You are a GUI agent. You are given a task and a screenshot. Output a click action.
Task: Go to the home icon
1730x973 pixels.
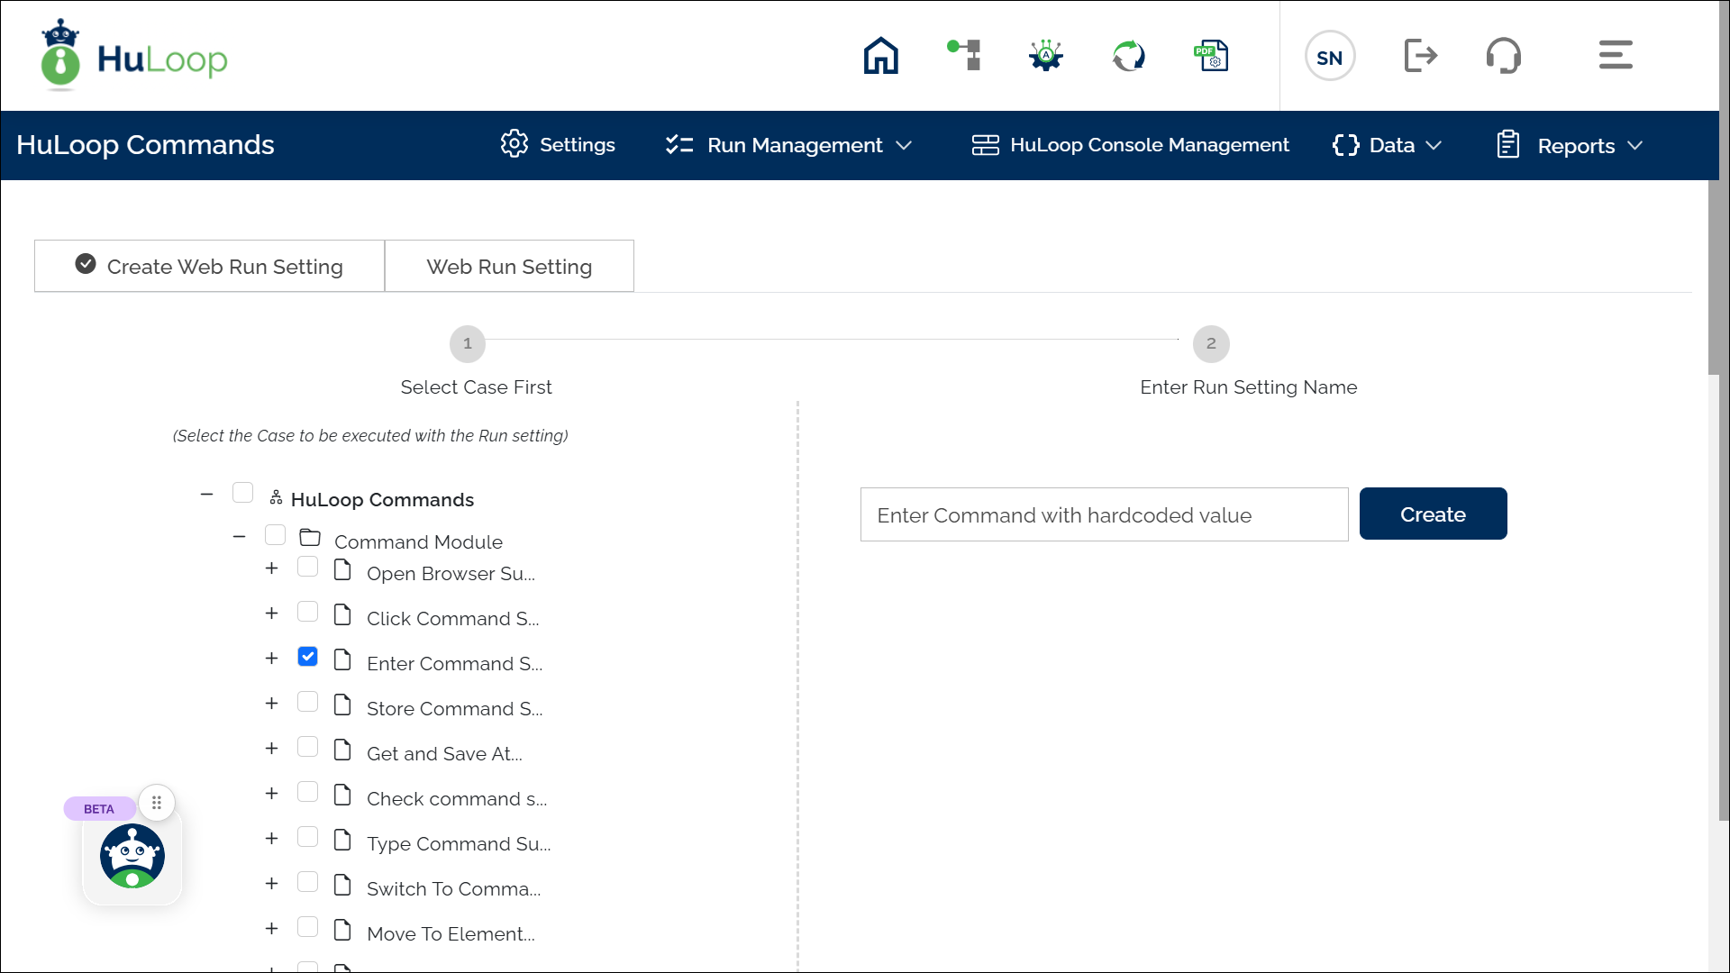tap(880, 56)
